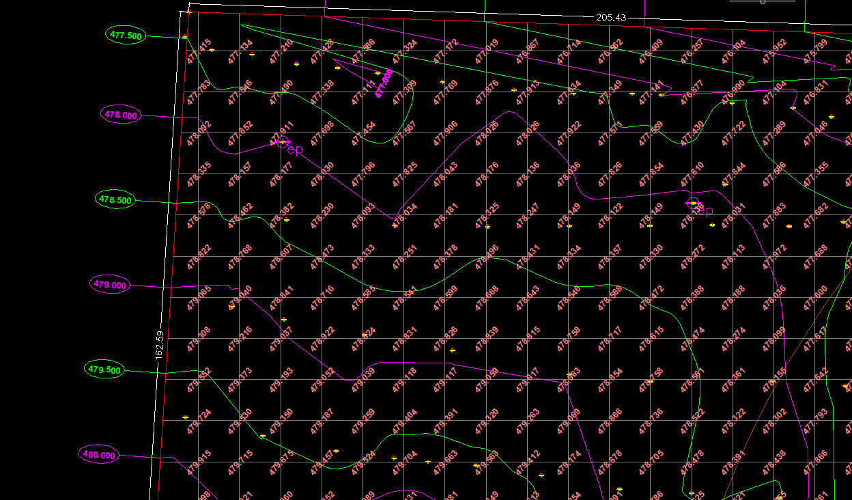This screenshot has width=852, height=500.
Task: Click spot elevation 476.409
Action: pos(651,52)
